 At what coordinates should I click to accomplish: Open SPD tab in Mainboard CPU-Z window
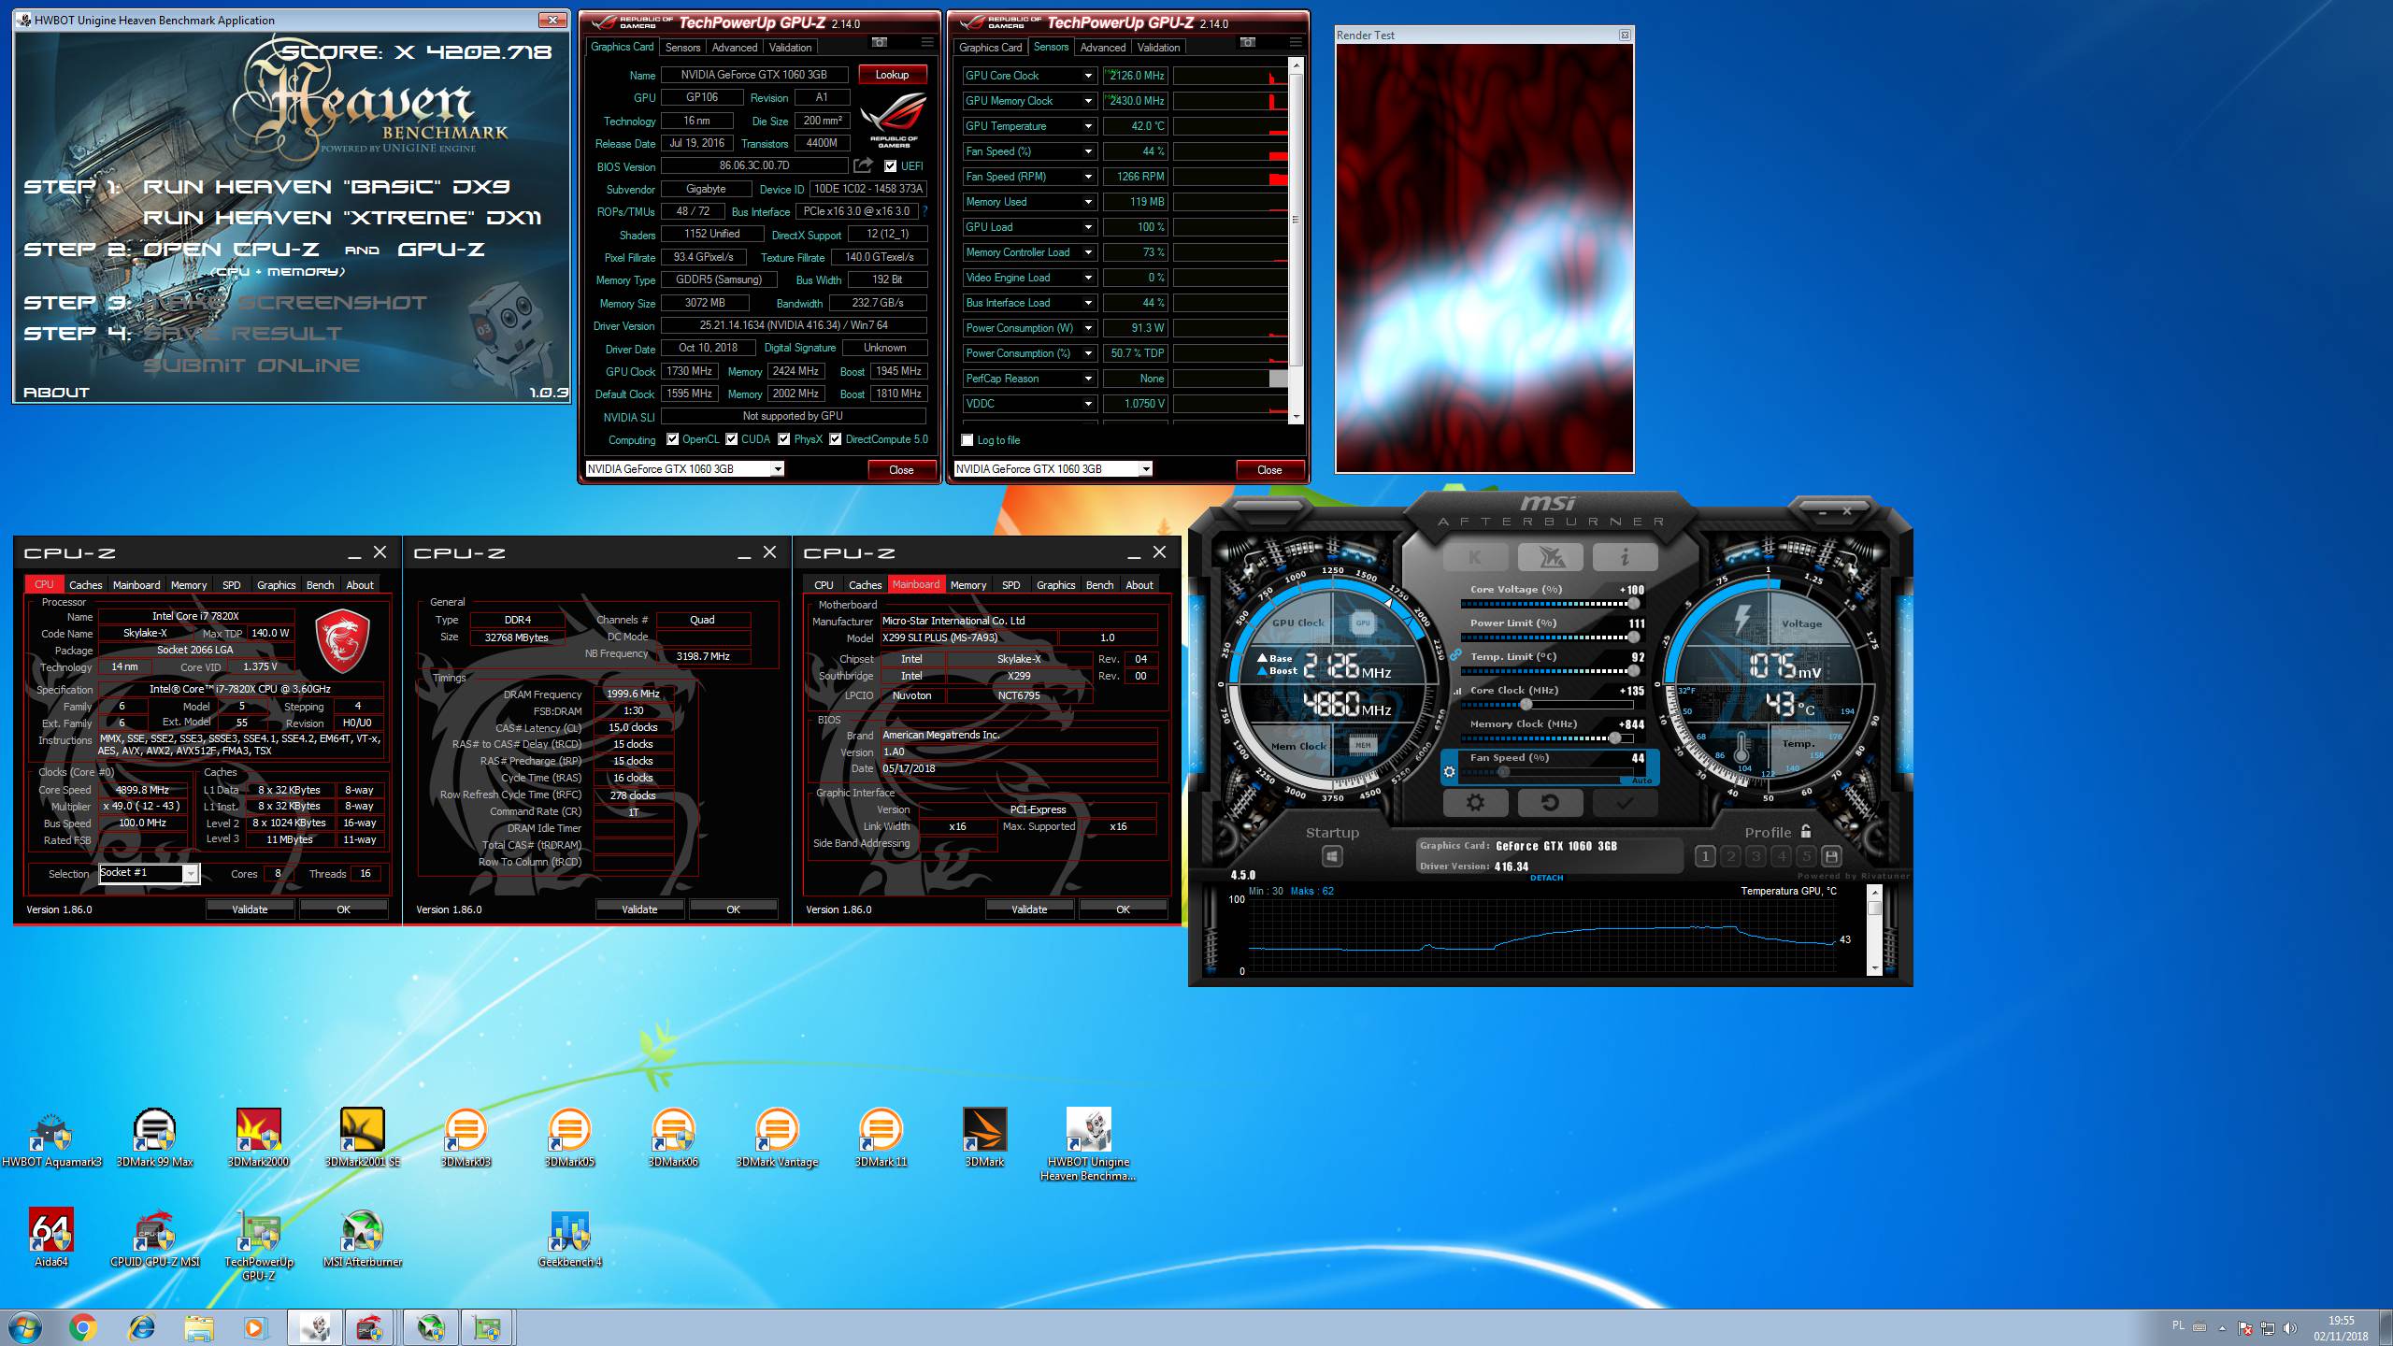tap(1010, 585)
